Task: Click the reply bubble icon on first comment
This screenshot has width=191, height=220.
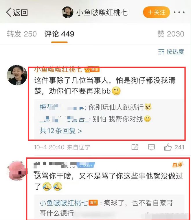Action: (x=151, y=147)
